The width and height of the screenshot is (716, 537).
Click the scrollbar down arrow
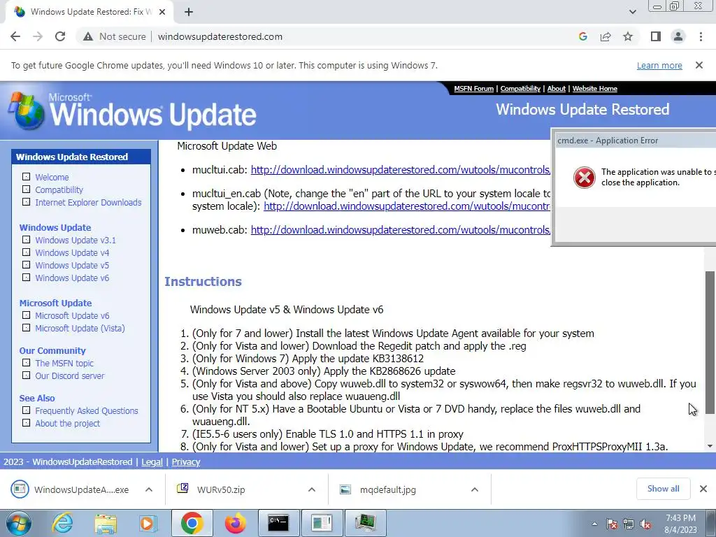click(710, 446)
